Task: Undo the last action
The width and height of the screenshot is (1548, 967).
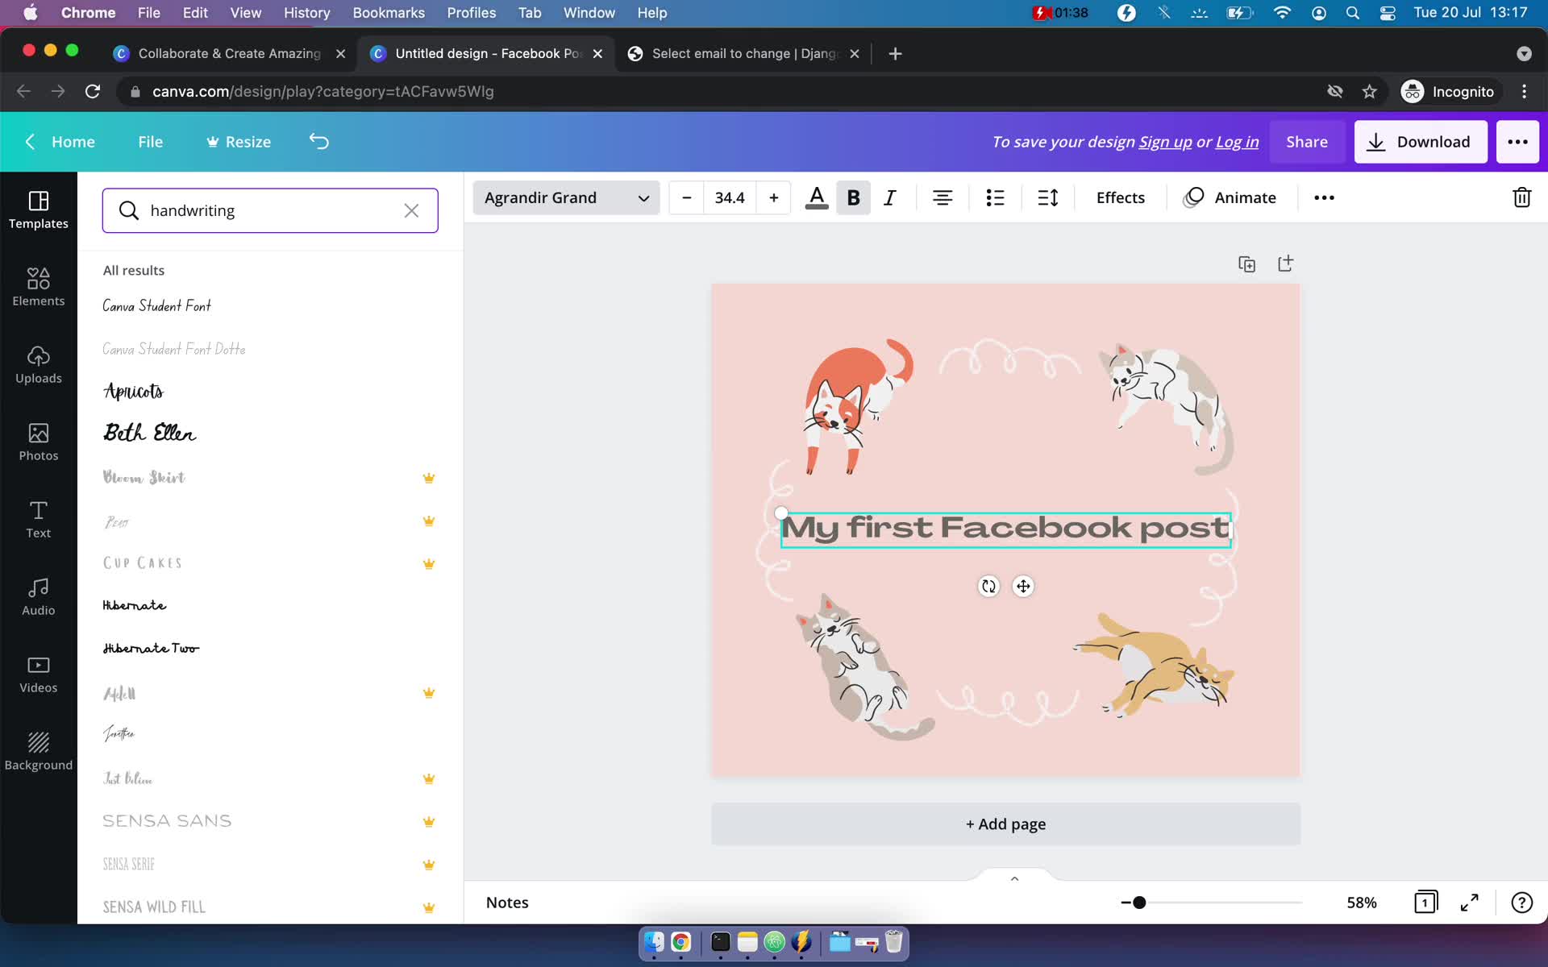Action: click(319, 142)
